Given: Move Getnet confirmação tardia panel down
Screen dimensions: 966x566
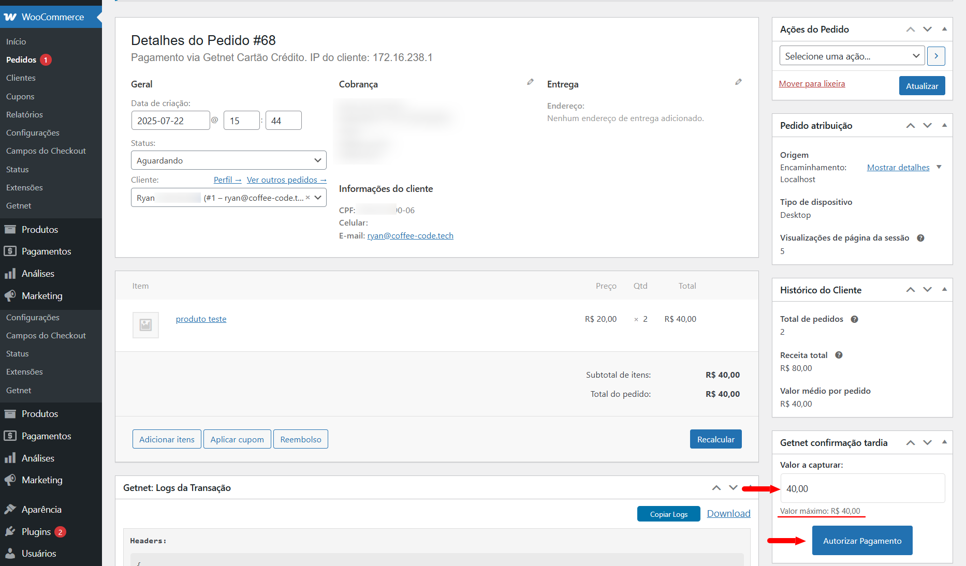Looking at the screenshot, I should [927, 442].
